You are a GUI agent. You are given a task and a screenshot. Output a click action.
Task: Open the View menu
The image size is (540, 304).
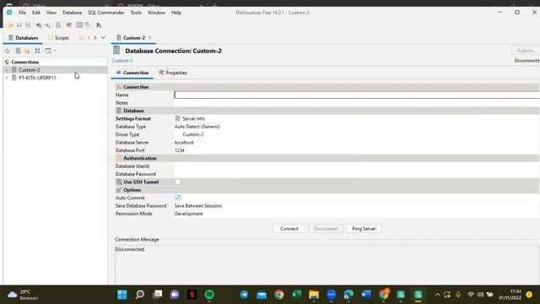click(x=51, y=13)
